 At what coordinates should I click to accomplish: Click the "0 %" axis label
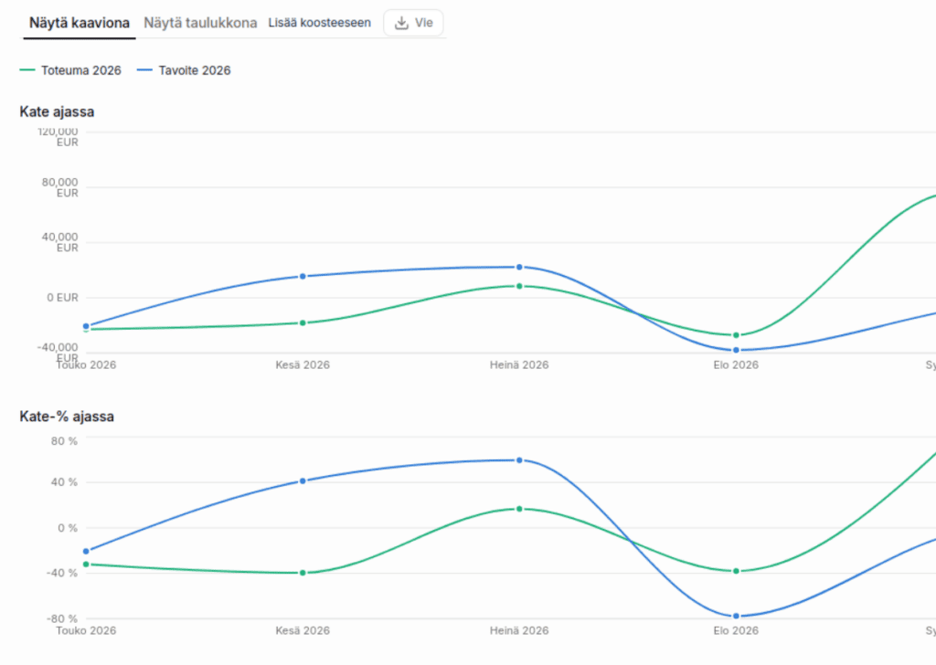[x=68, y=528]
